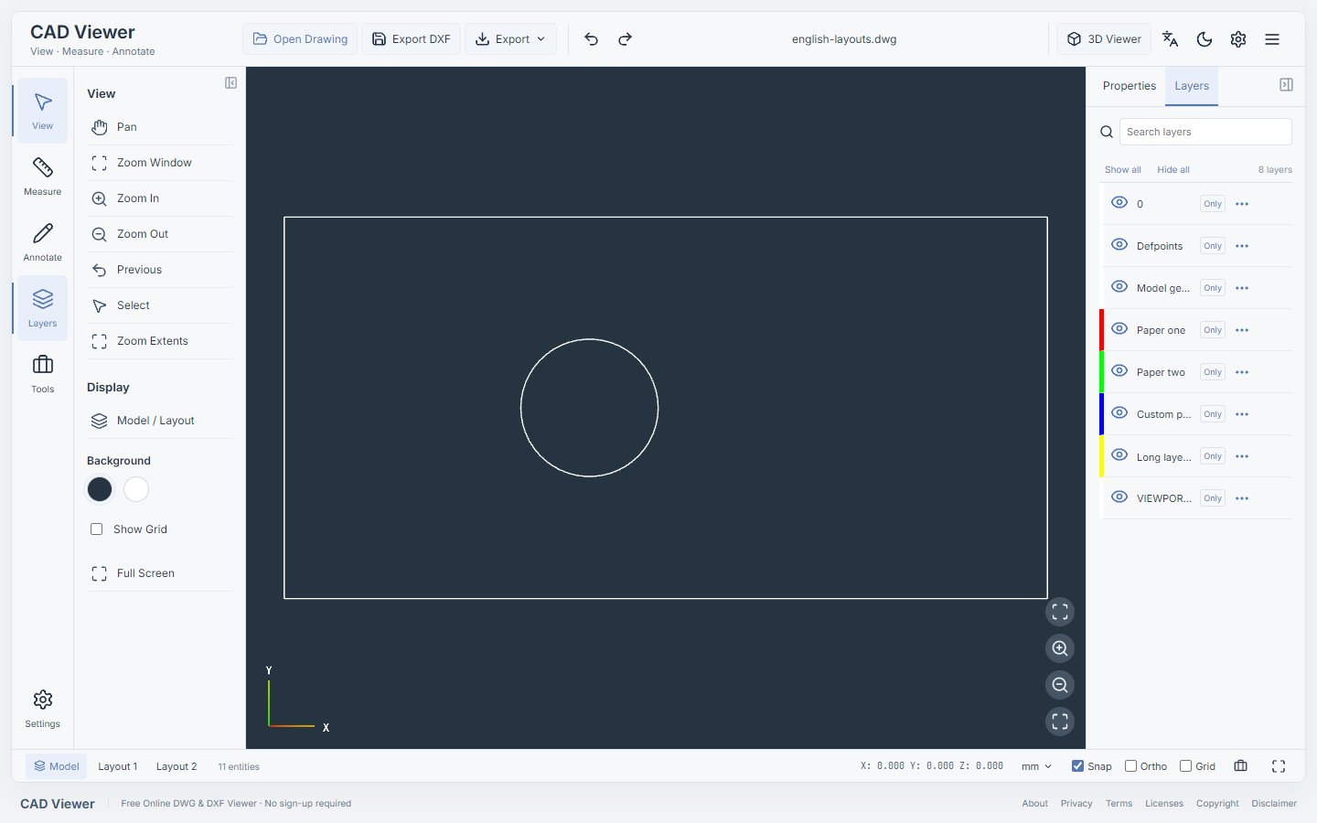The width and height of the screenshot is (1317, 823).
Task: Open more options for layer 0
Action: pyautogui.click(x=1242, y=204)
